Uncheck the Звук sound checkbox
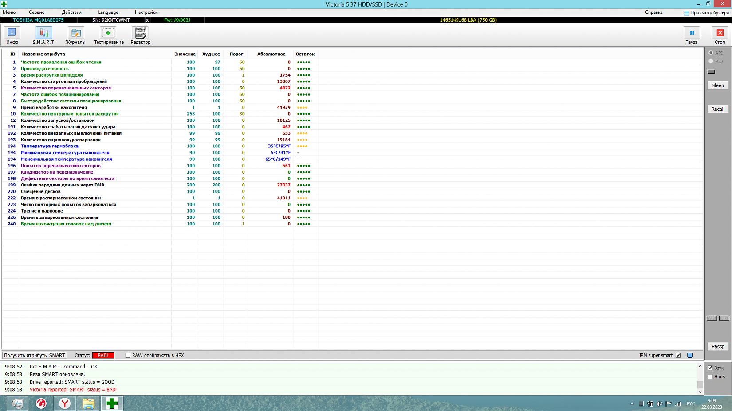The height and width of the screenshot is (411, 732). (x=710, y=368)
